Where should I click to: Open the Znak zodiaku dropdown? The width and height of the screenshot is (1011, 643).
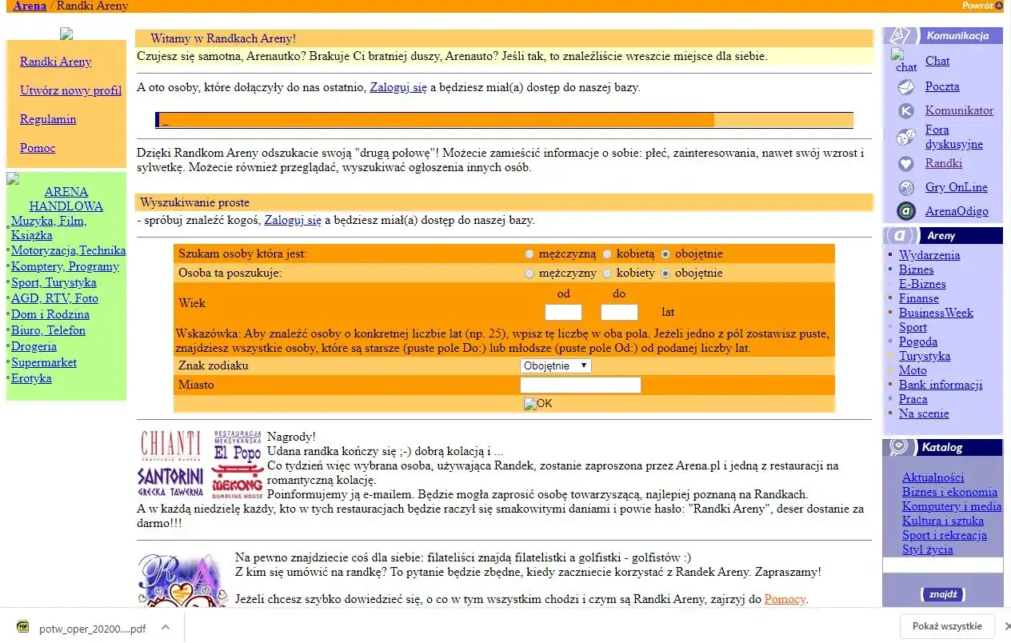click(556, 365)
